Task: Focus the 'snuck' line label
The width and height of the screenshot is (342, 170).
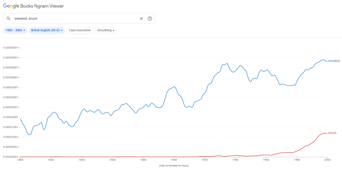Action: (x=332, y=133)
